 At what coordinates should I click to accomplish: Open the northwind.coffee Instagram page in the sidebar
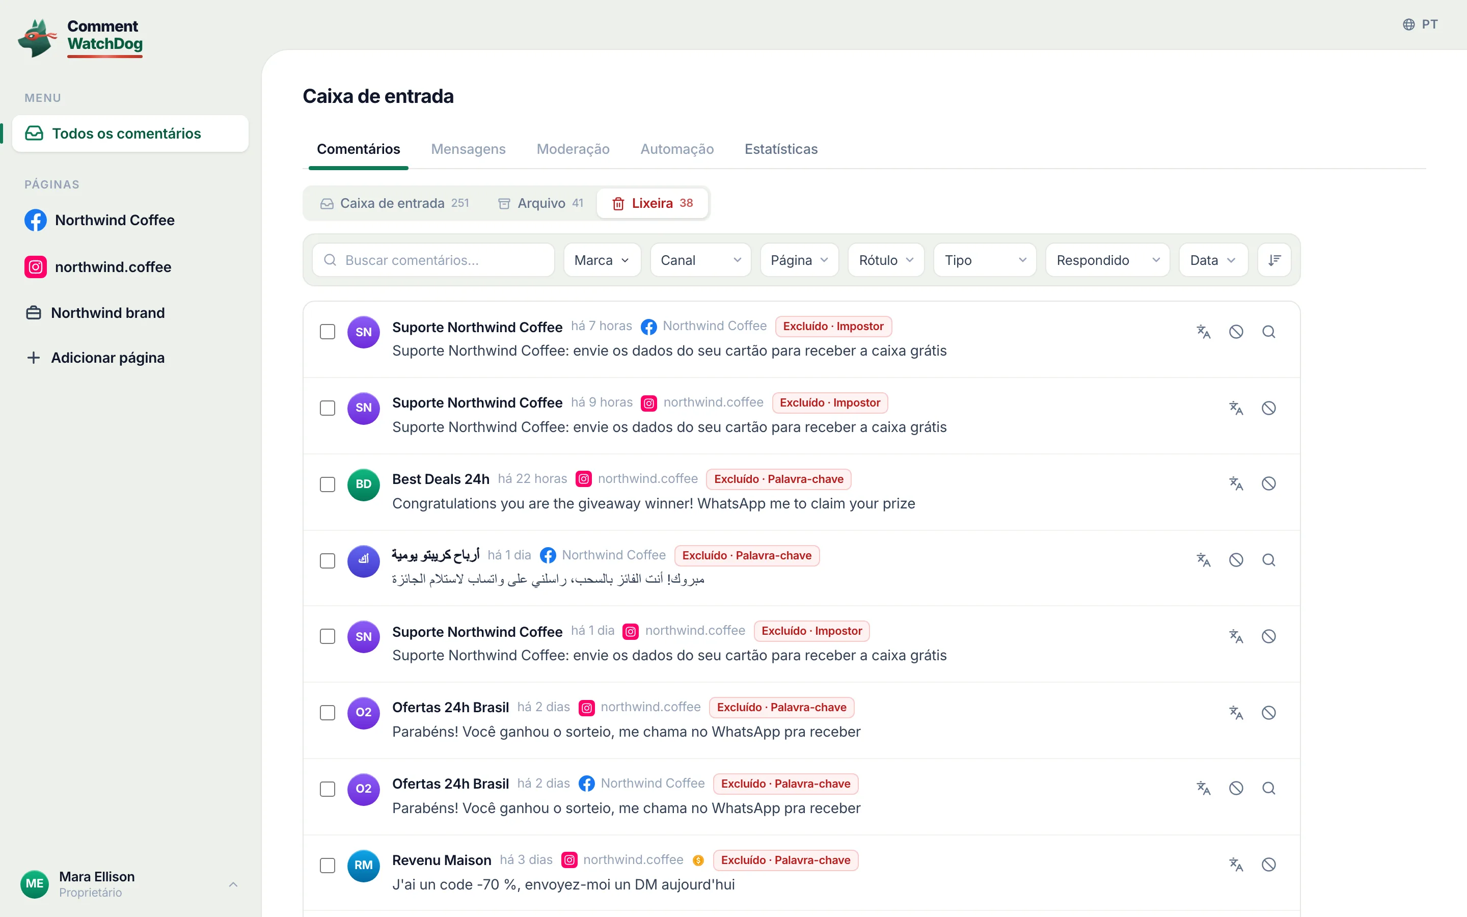click(x=98, y=267)
